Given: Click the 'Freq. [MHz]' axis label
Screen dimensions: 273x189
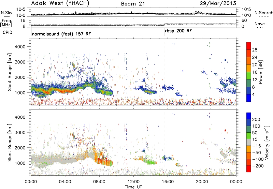Looking at the screenshot, I should [x=6, y=23].
